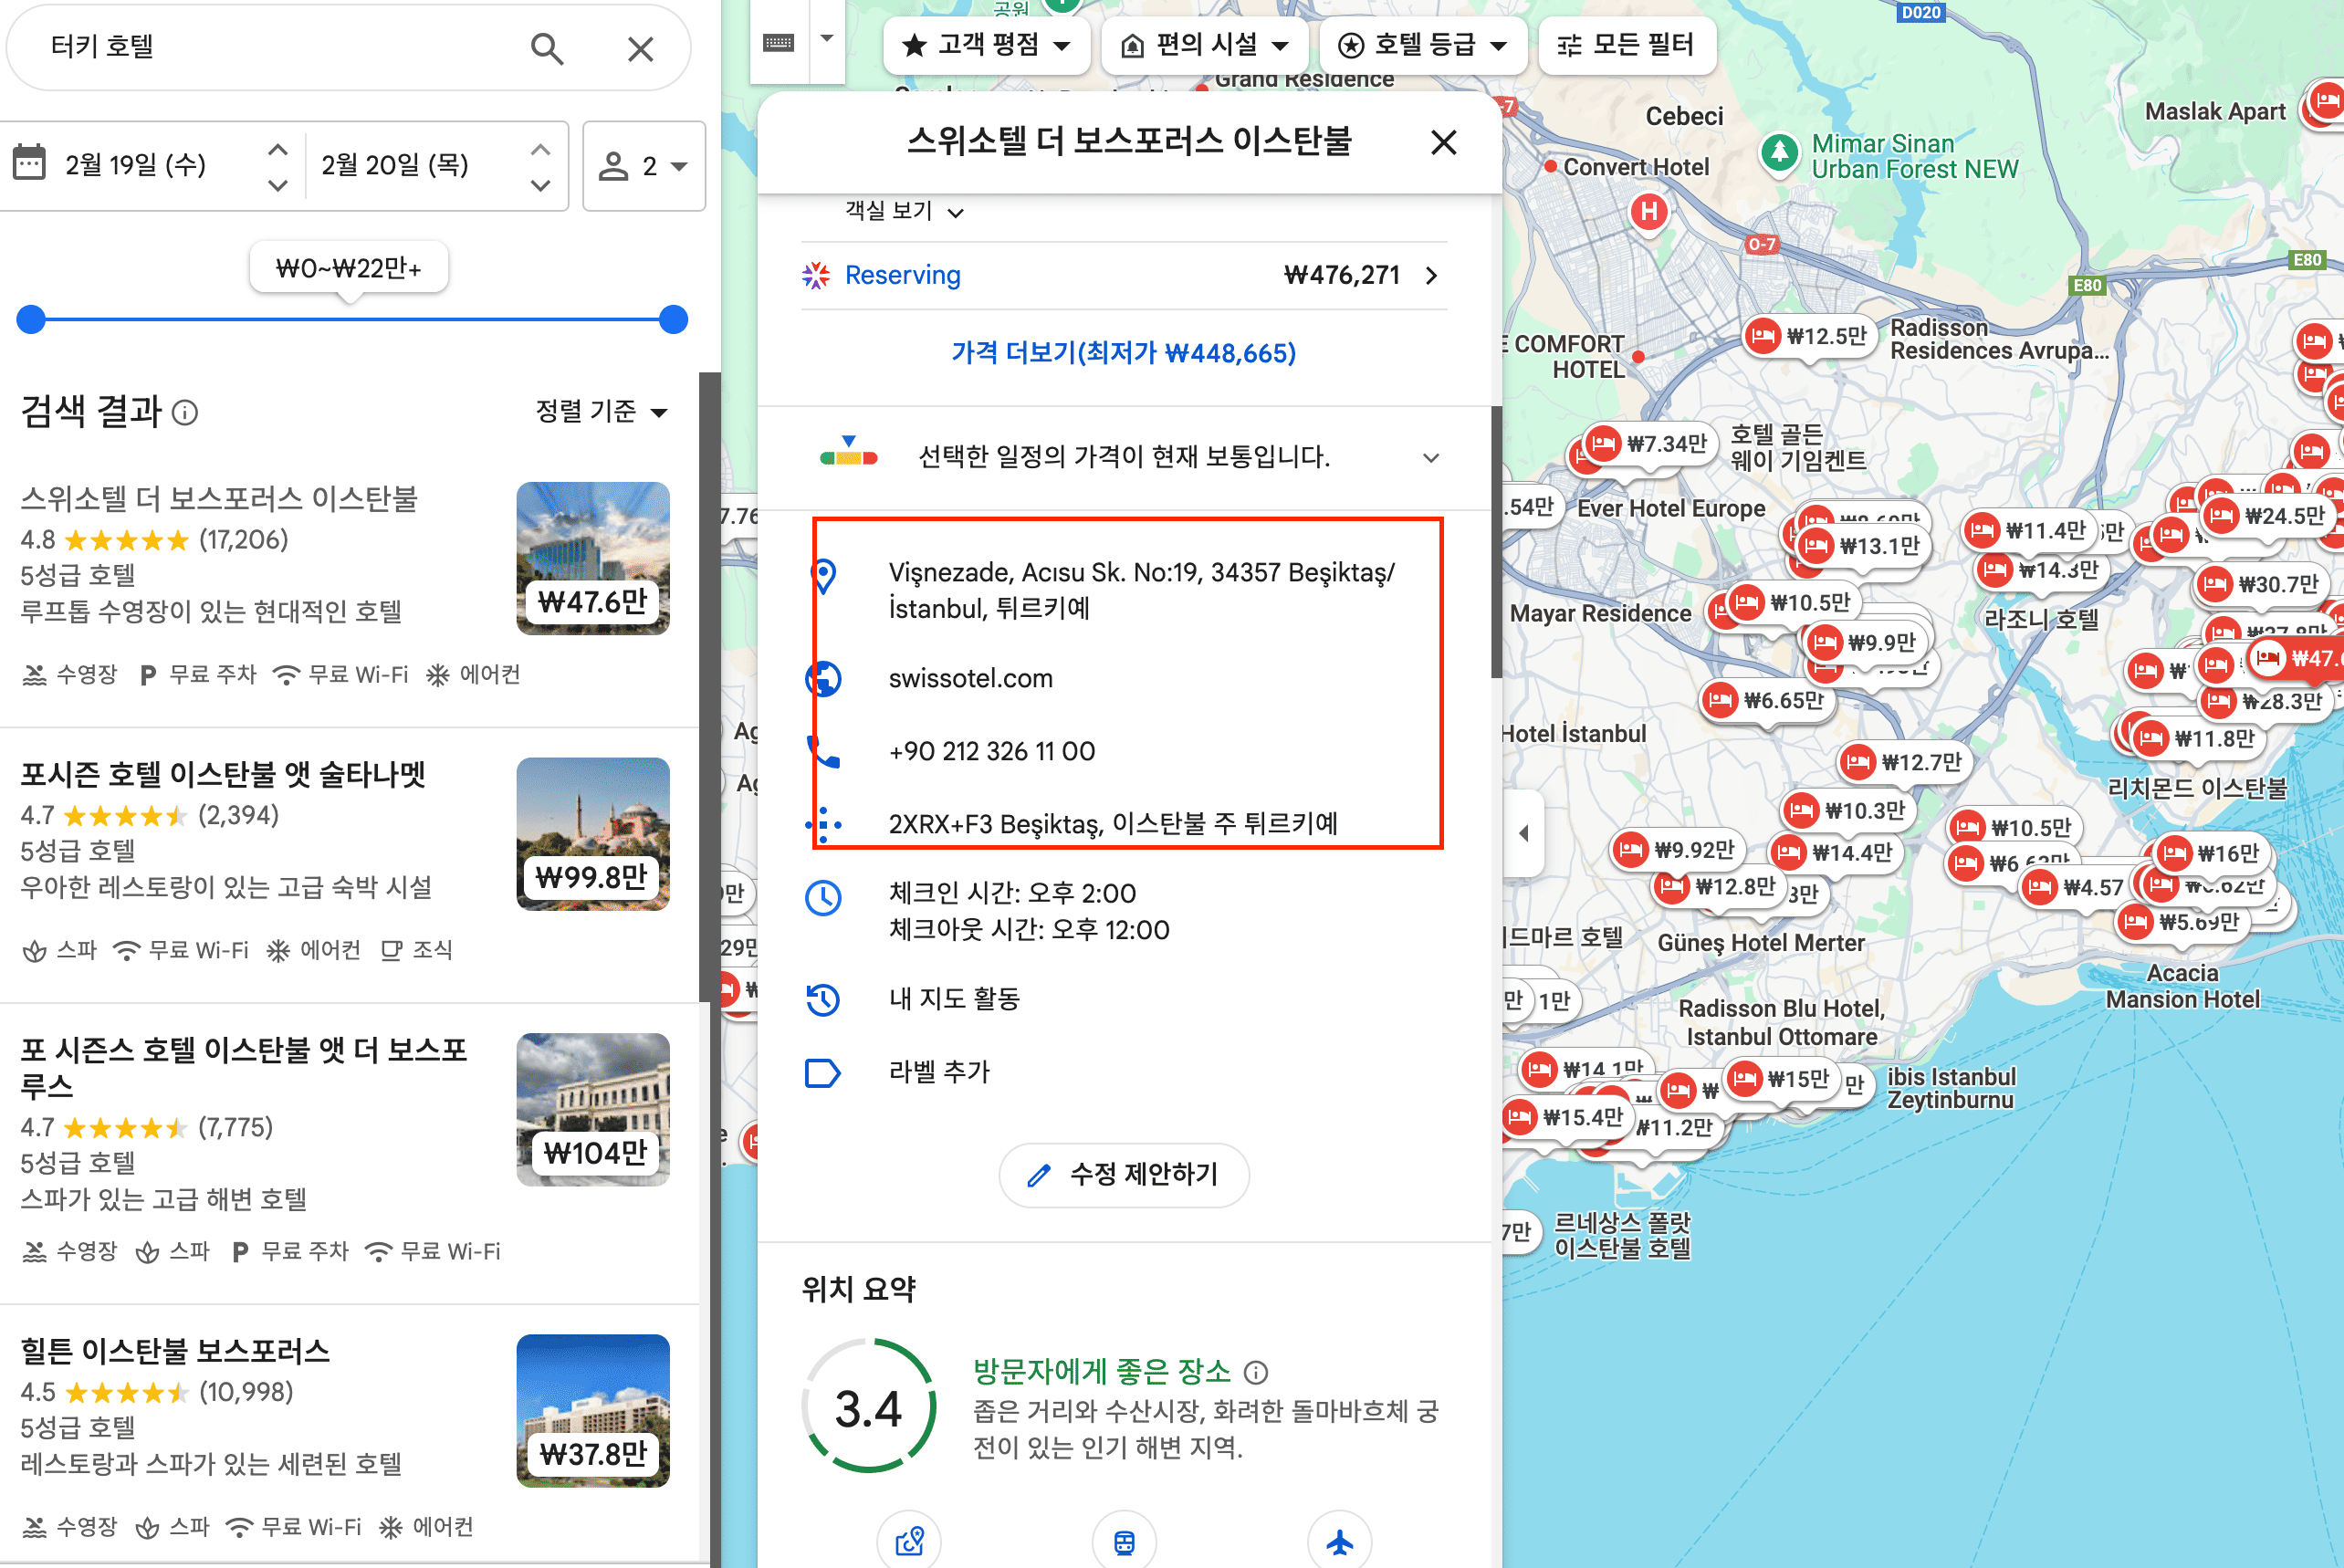2344x1568 pixels.
Task: Click the phone icon next to +90 212 number
Action: [823, 751]
